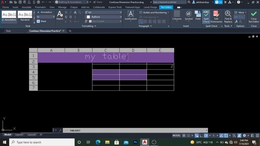Open Bullets and Numbering dropdown
260x146 pixels.
154,13
